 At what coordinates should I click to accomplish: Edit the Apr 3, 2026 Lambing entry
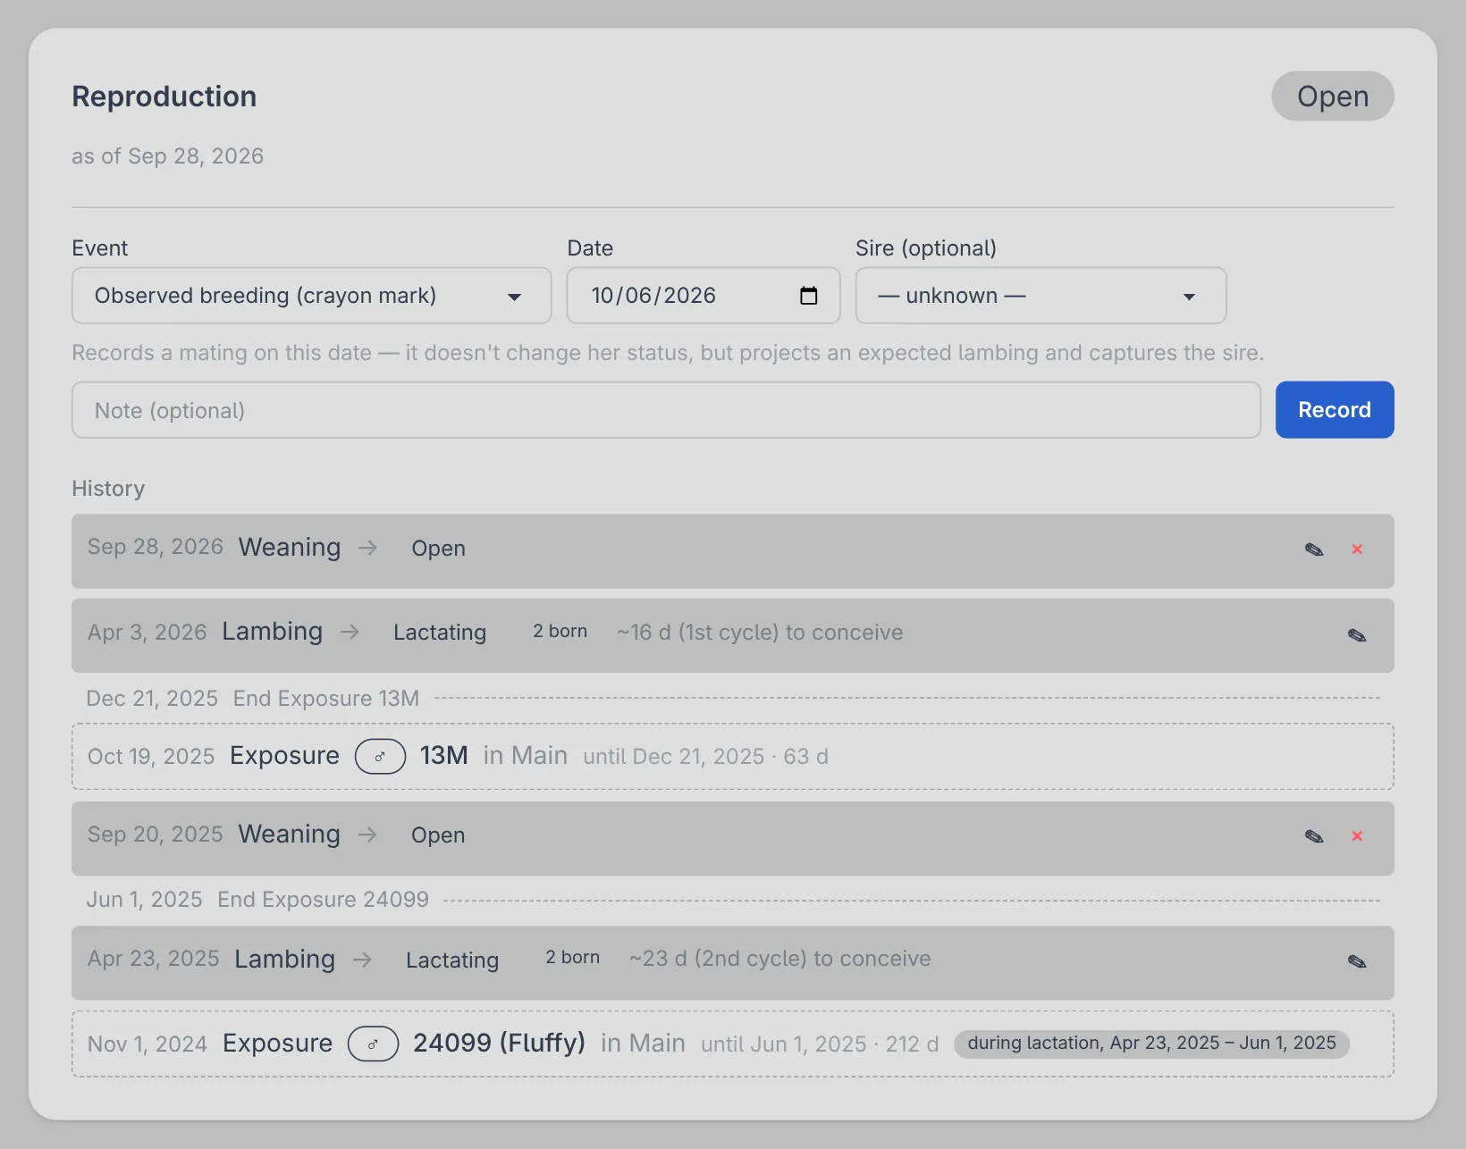coord(1357,635)
